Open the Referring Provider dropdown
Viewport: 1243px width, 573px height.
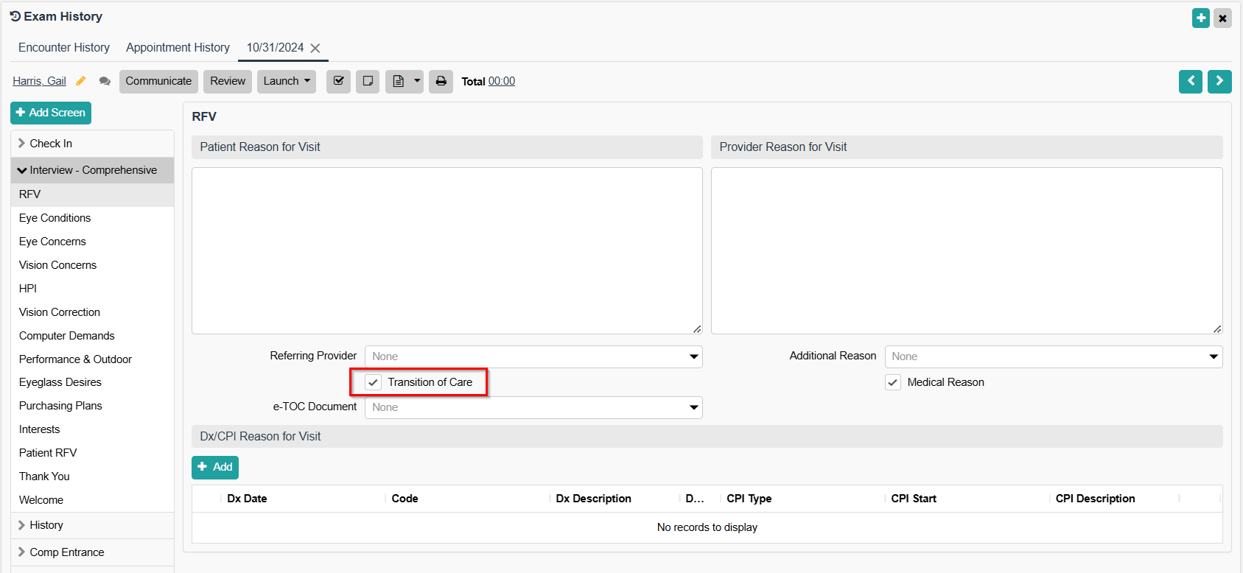pos(533,356)
